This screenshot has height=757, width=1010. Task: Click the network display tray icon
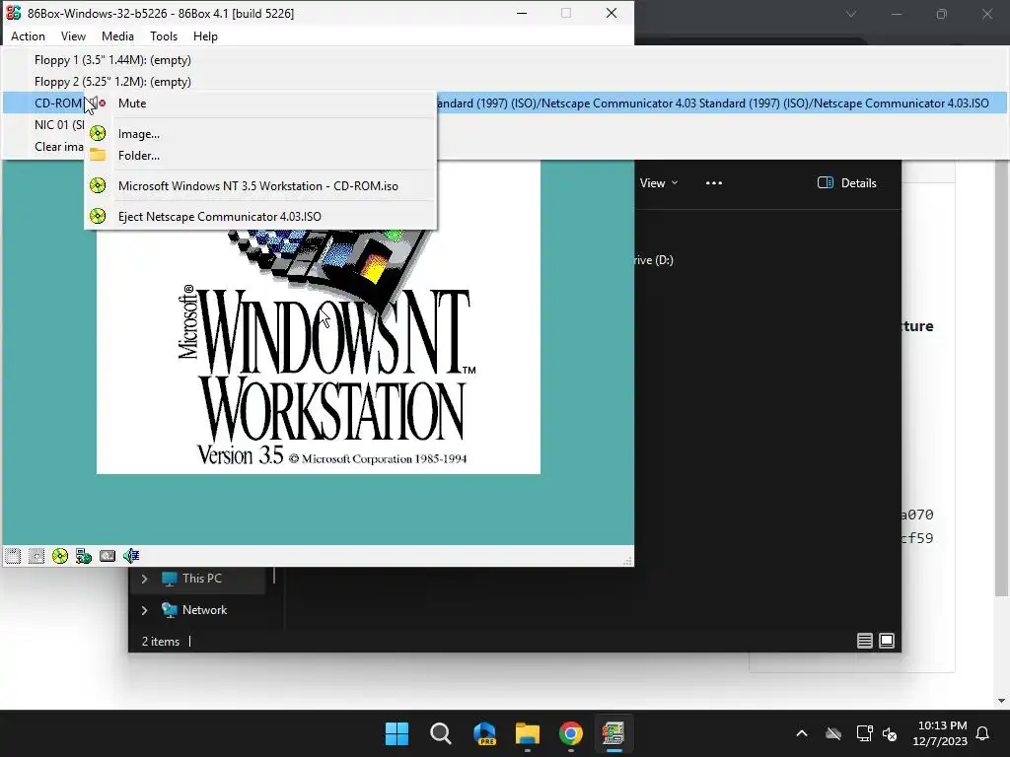pos(864,733)
